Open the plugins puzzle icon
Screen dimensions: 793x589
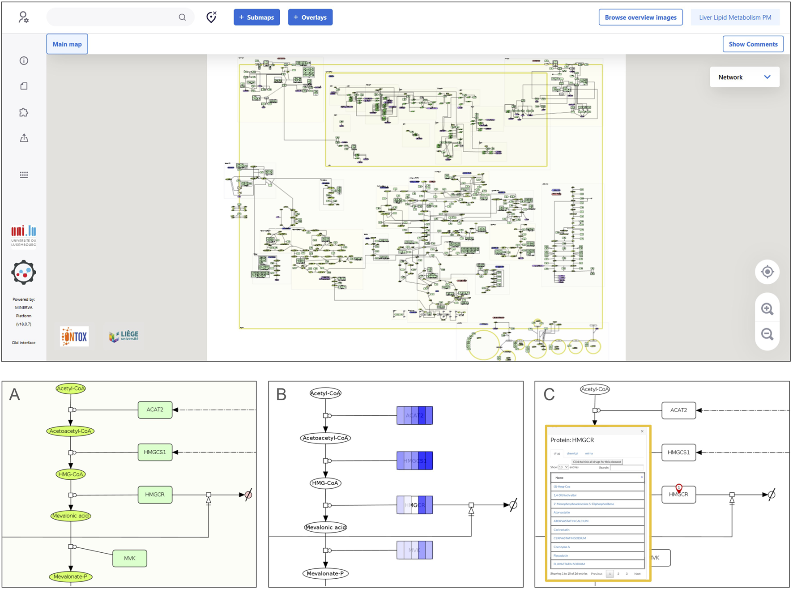(24, 112)
